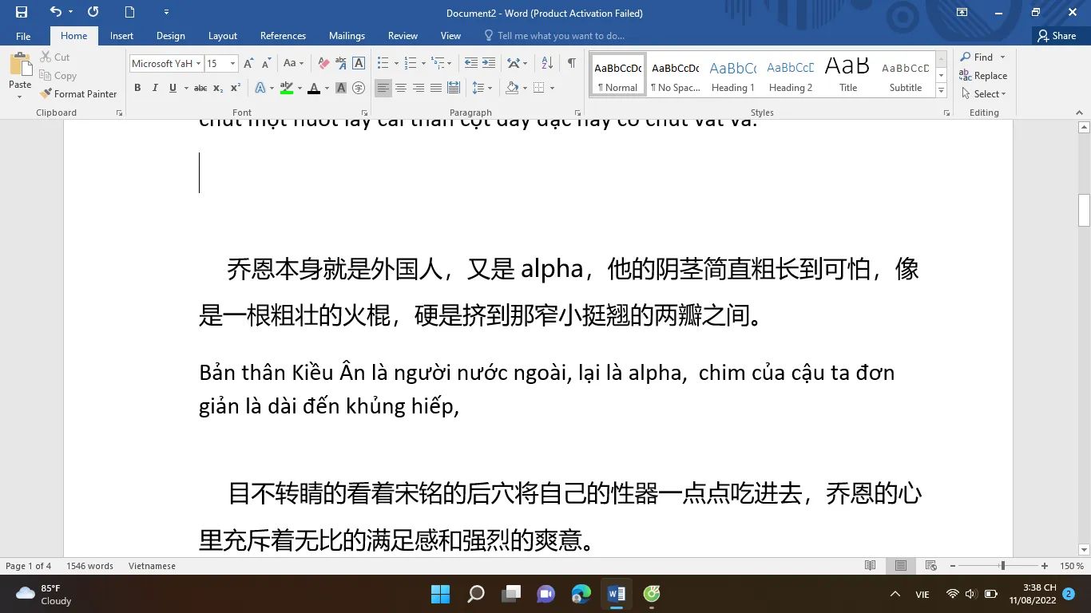Viewport: 1091px width, 613px height.
Task: Click the Share button
Action: click(x=1056, y=36)
